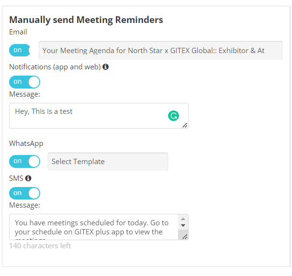
Task: Click inside the SMS message text area
Action: (94, 227)
